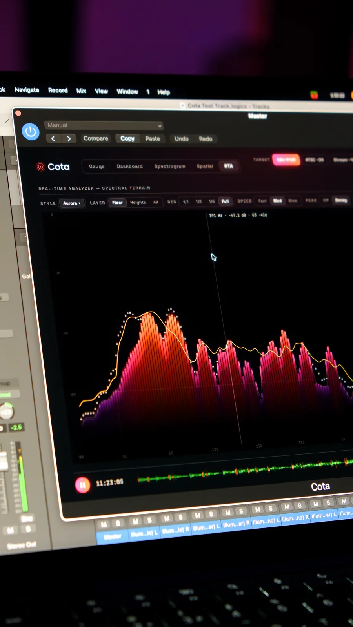The height and width of the screenshot is (627, 353).
Task: Click the Paste button
Action: 153,139
